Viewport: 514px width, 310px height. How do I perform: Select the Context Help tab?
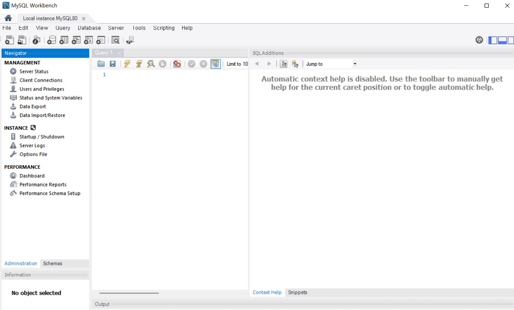click(x=267, y=292)
